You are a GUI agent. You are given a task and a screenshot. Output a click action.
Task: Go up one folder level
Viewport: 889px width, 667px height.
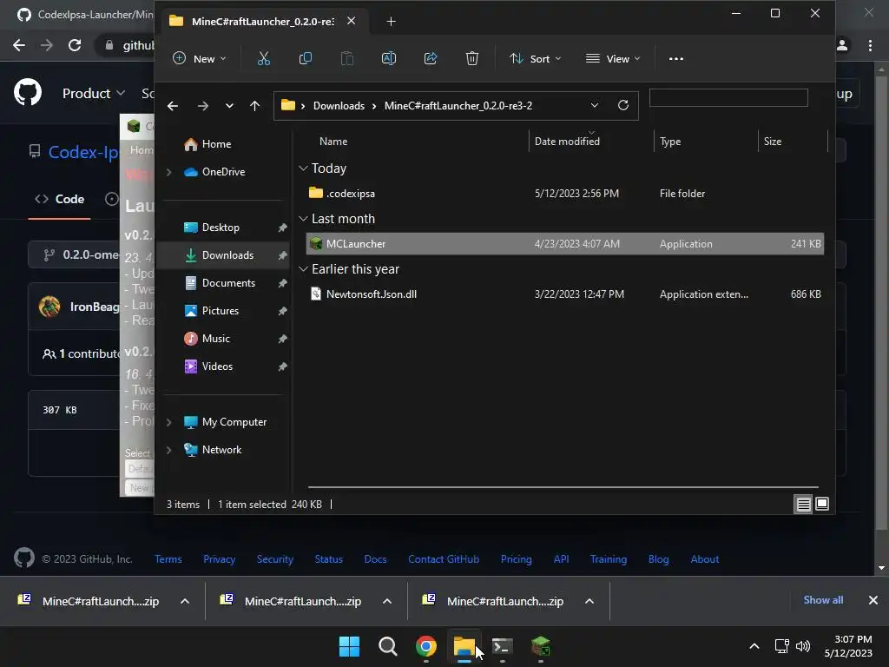[x=254, y=105]
